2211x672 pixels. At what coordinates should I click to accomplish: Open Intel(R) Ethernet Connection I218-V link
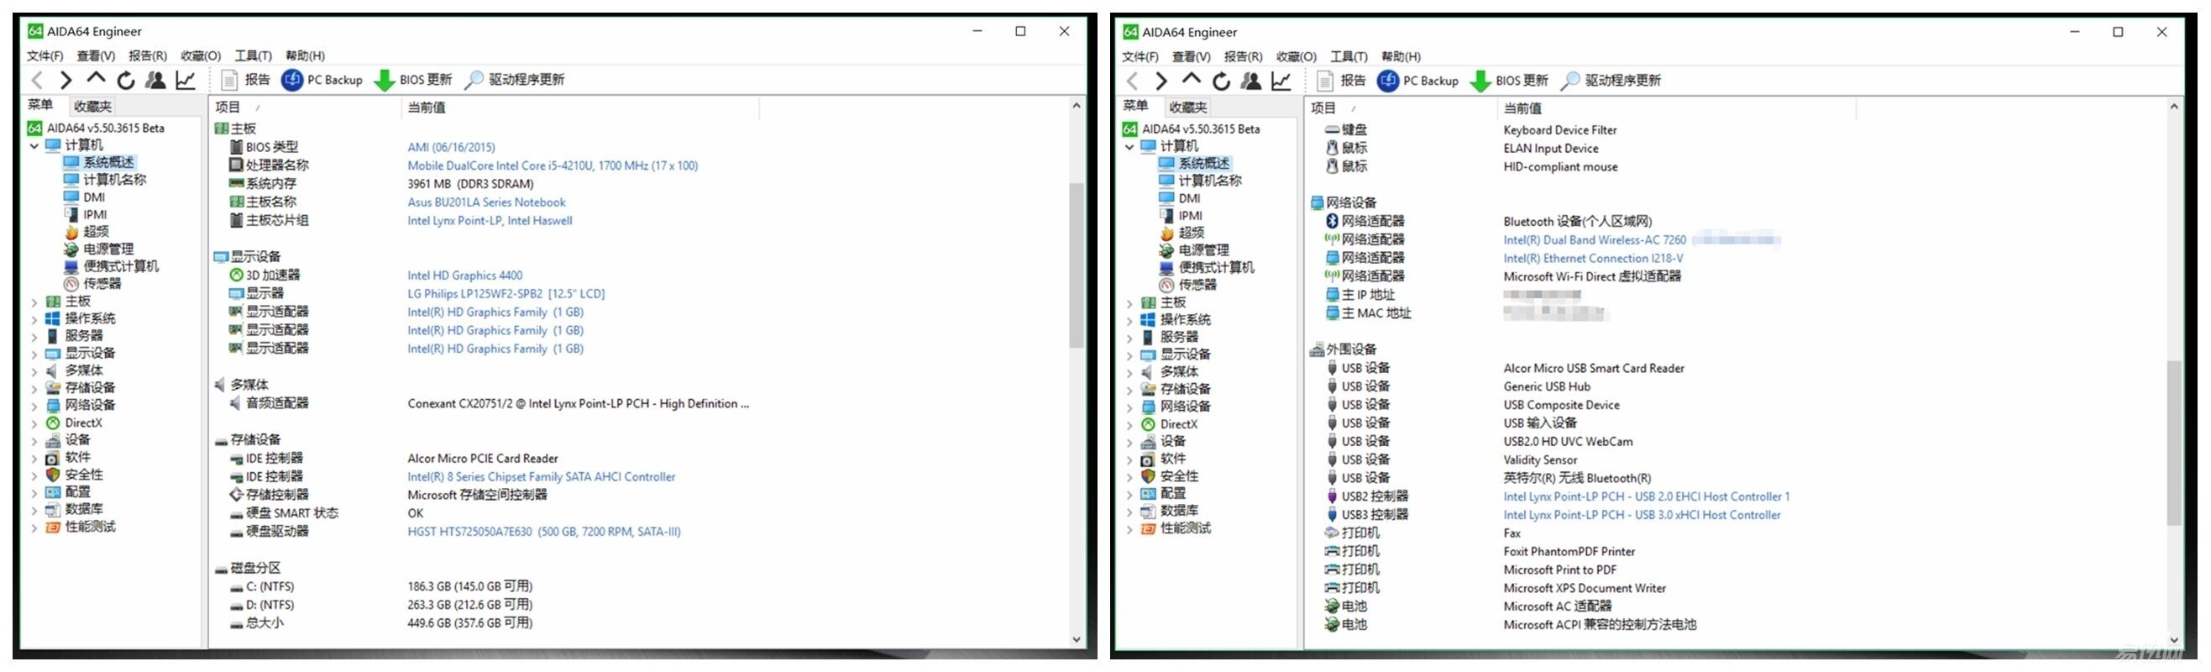1592,259
